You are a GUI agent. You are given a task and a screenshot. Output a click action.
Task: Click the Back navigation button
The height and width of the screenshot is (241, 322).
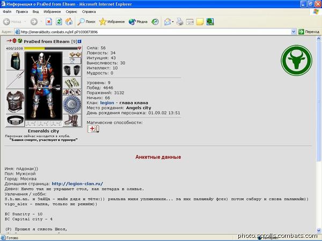(x=12, y=21)
